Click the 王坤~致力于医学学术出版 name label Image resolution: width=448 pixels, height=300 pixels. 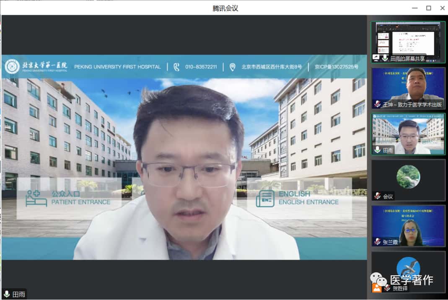(412, 105)
